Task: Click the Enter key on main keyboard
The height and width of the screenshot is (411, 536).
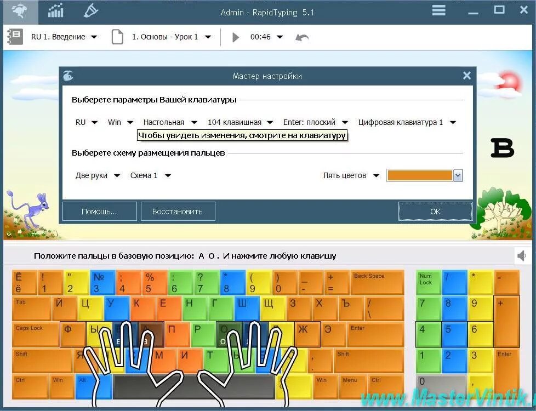Action: (x=375, y=334)
